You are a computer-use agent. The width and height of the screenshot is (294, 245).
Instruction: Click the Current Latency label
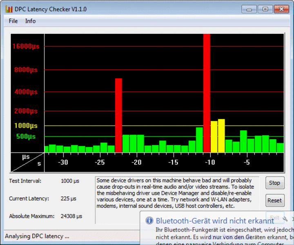click(x=29, y=198)
